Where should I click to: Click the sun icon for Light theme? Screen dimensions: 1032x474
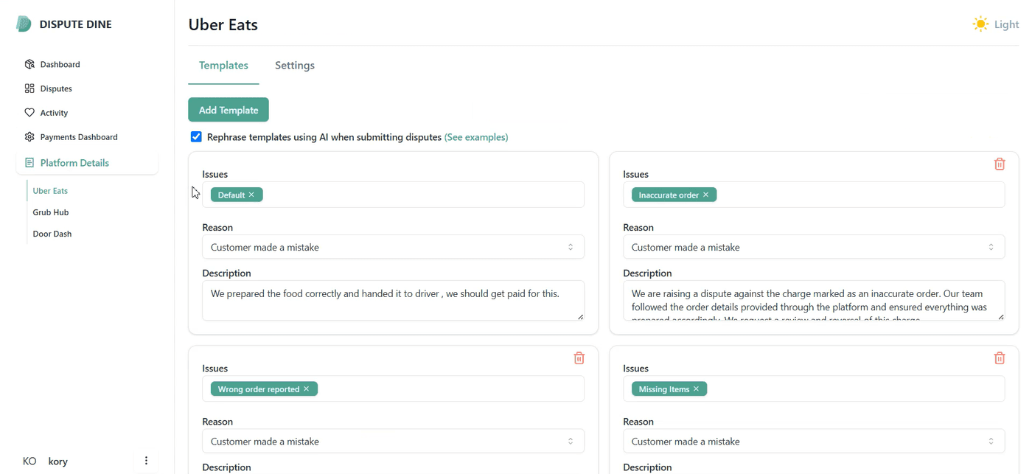click(x=980, y=24)
